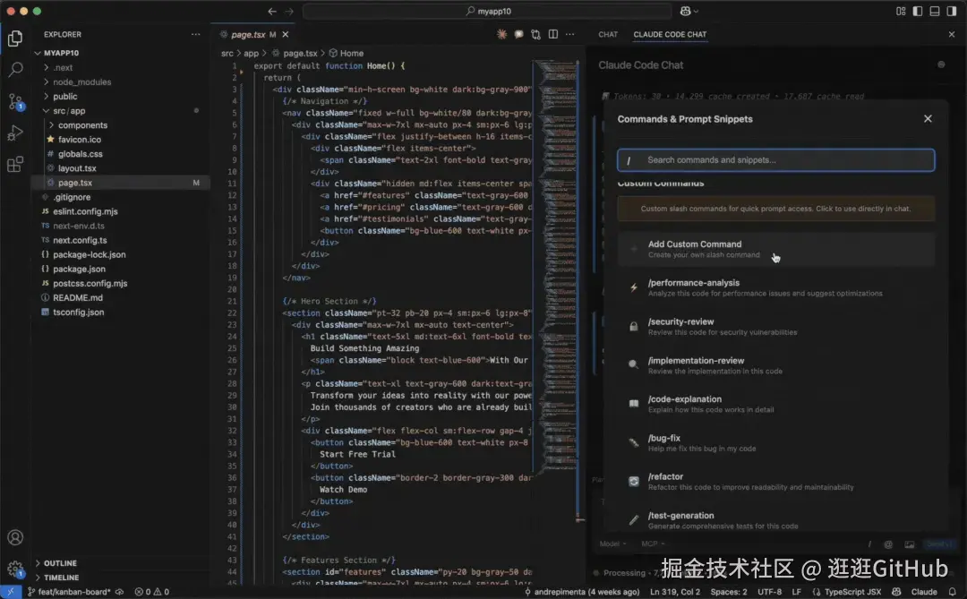The image size is (967, 599).
Task: Click the chat bubble icon in editor toolbar
Action: (518, 35)
